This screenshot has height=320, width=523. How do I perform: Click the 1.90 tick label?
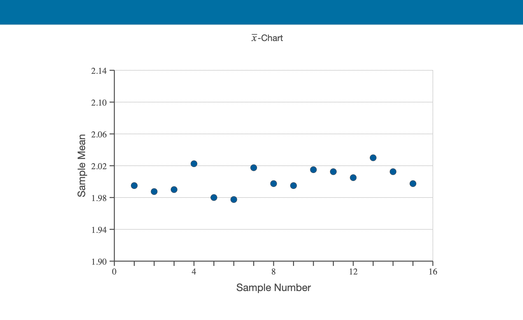pyautogui.click(x=100, y=262)
